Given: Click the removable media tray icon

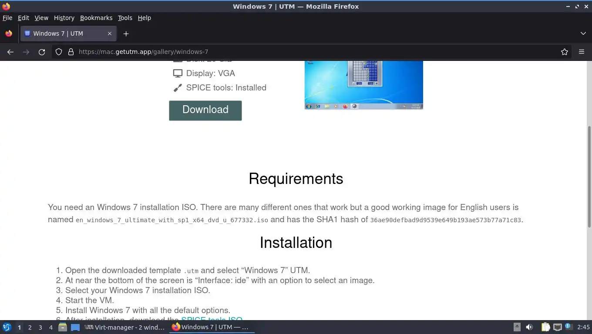Looking at the screenshot, I should (517, 327).
